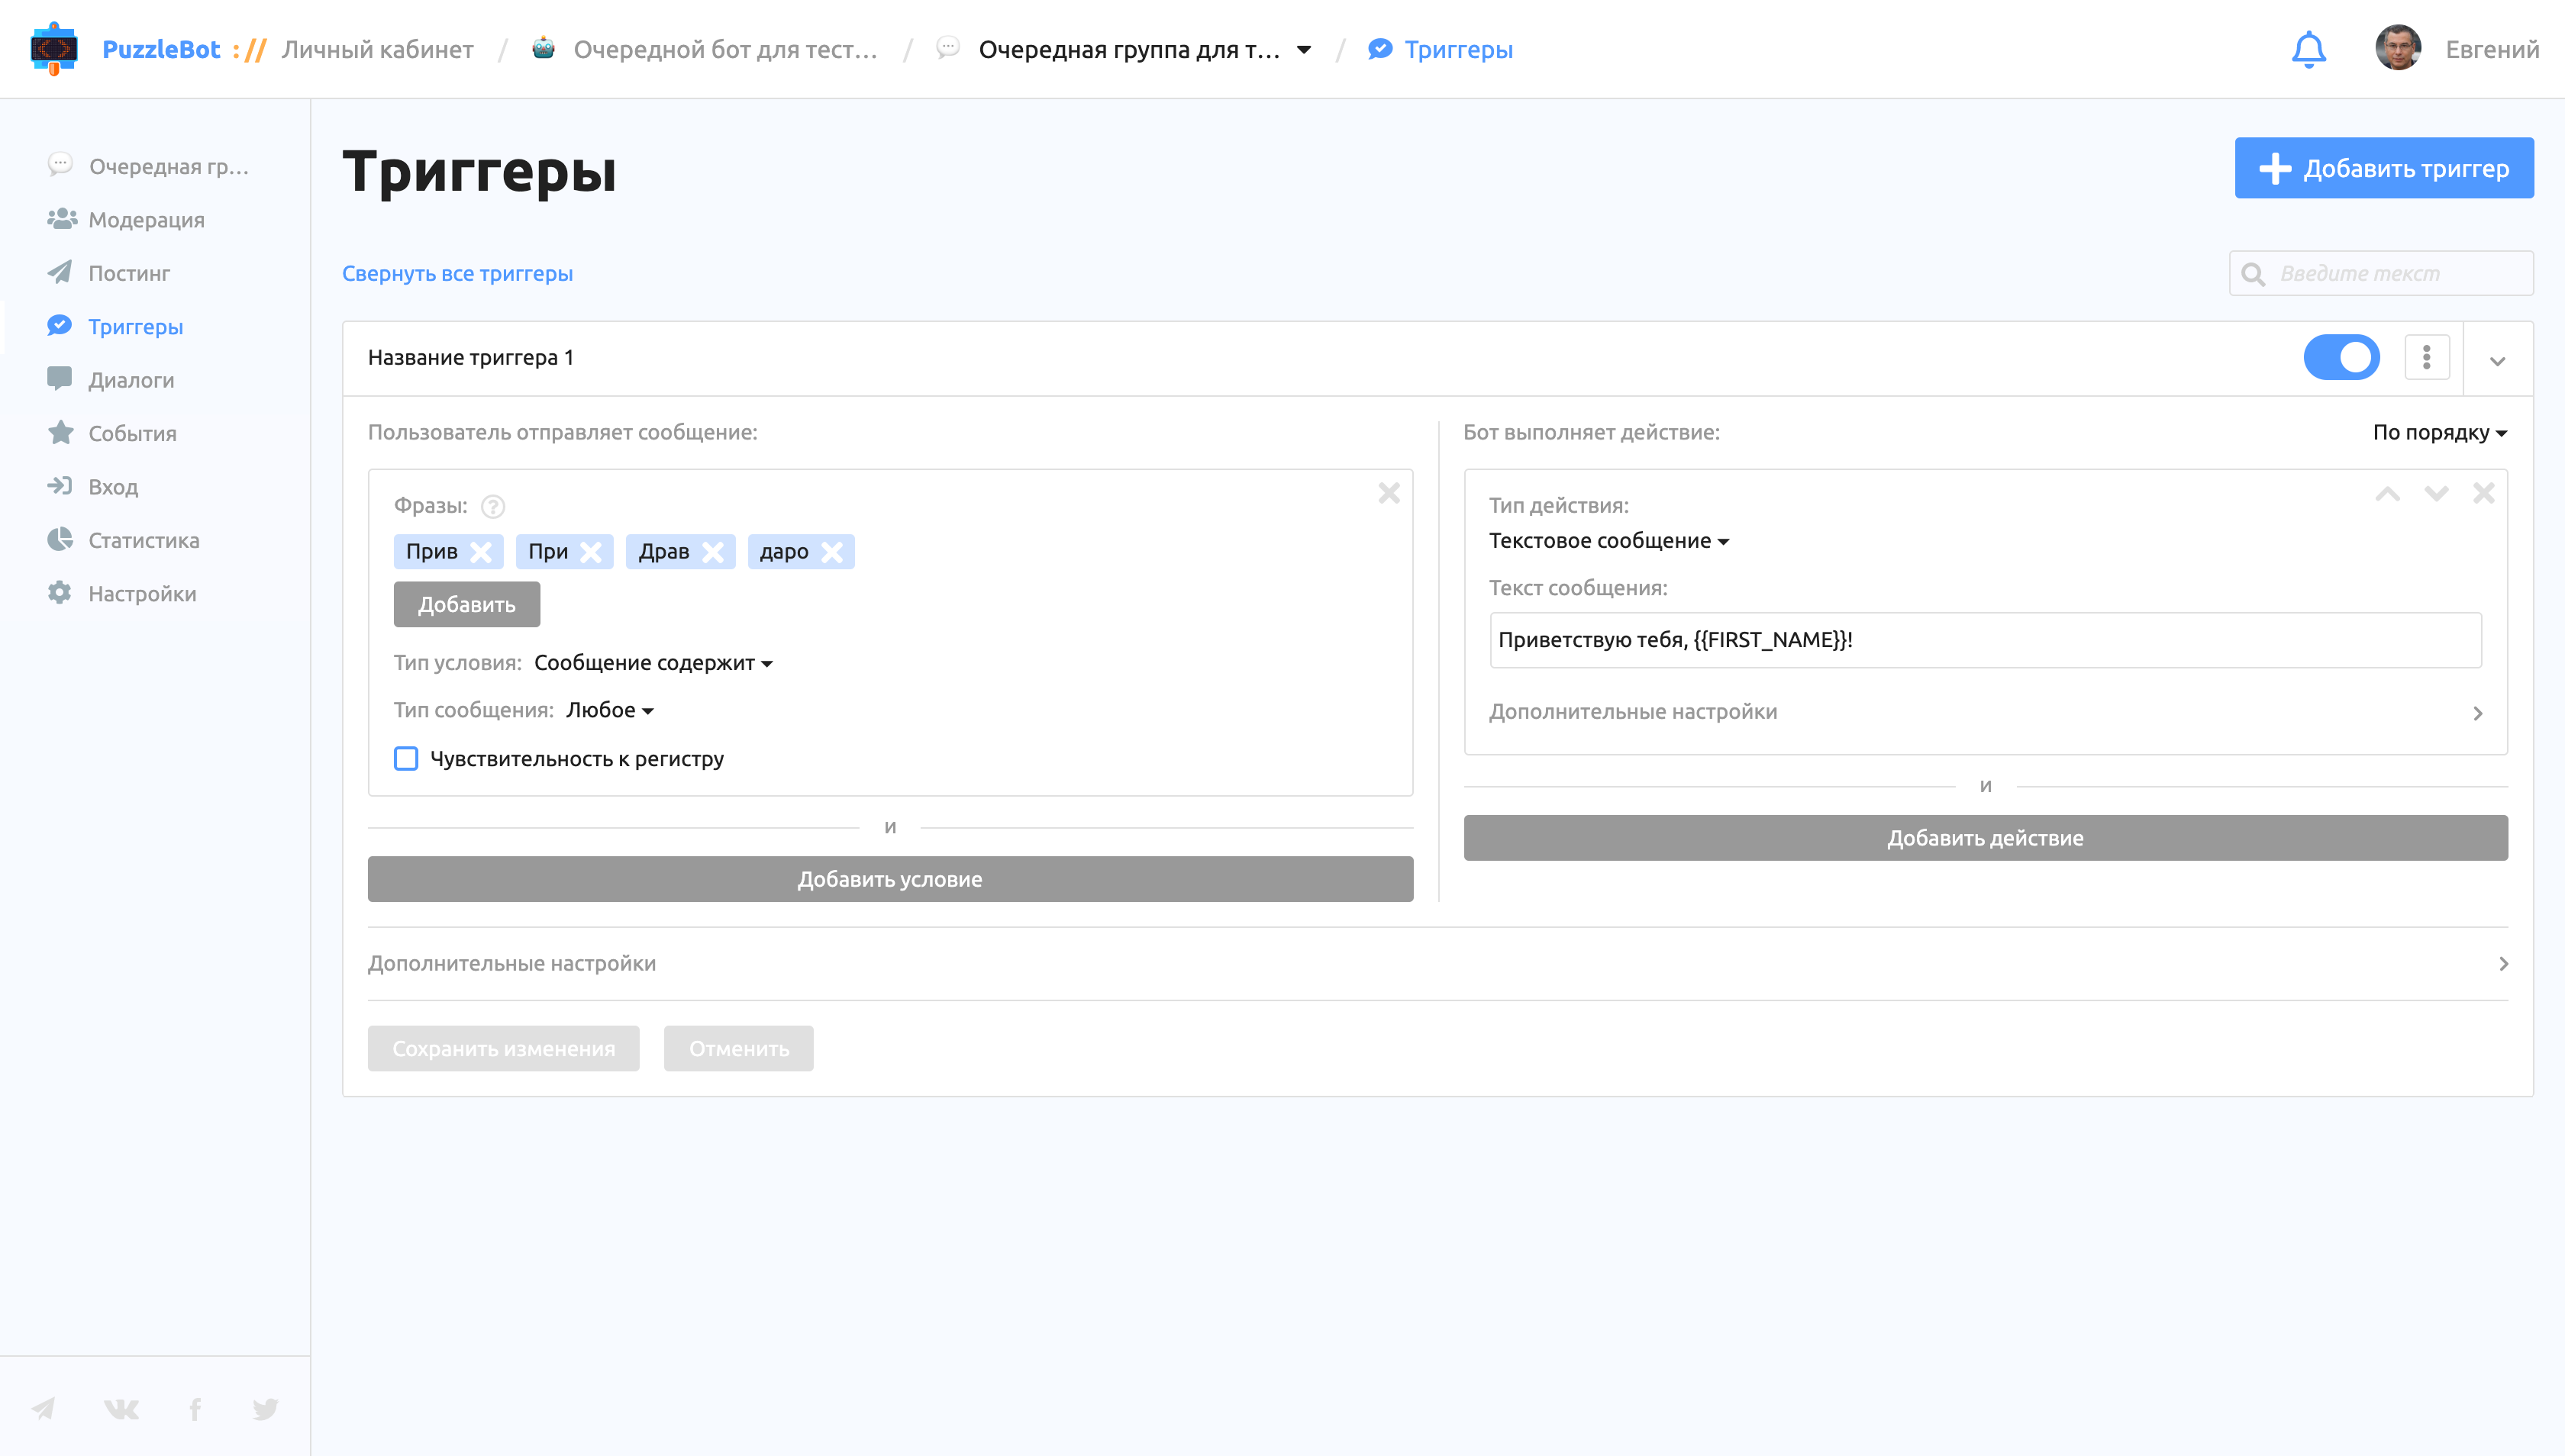Open the По порядку order dropdown
2565x1456 pixels.
tap(2440, 432)
